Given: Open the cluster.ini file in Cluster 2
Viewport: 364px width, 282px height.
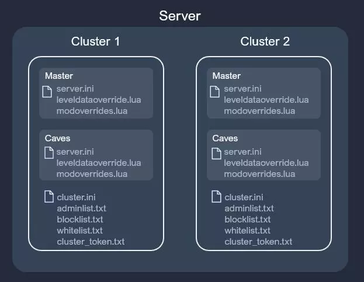Looking at the screenshot, I should click(244, 197).
